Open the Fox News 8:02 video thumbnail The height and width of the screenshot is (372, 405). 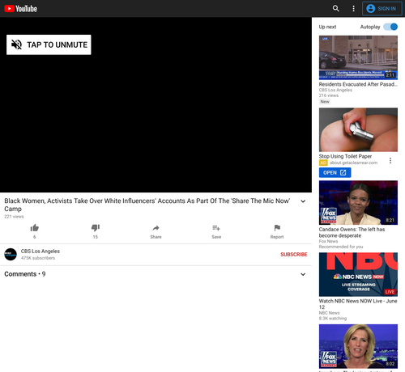point(358,346)
